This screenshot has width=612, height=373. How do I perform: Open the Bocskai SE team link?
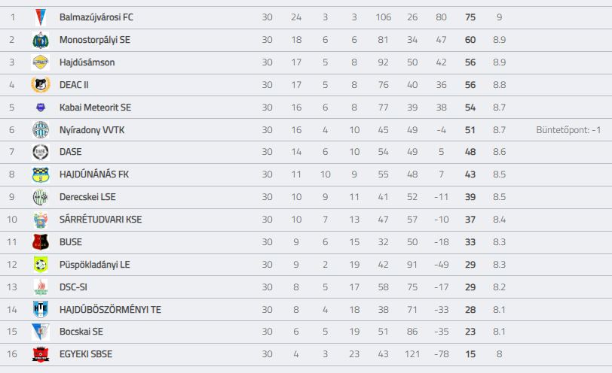81,332
